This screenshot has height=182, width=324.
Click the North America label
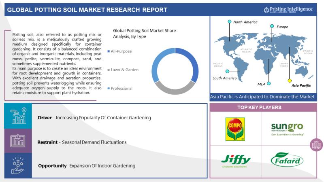coord(245,22)
